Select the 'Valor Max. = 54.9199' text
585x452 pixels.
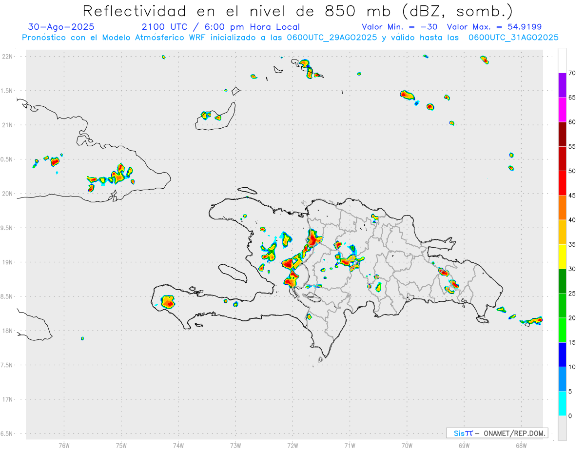point(494,27)
